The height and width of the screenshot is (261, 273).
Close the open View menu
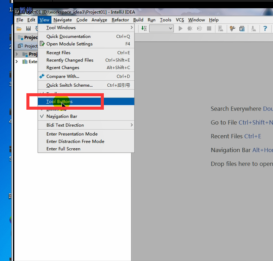coord(45,20)
